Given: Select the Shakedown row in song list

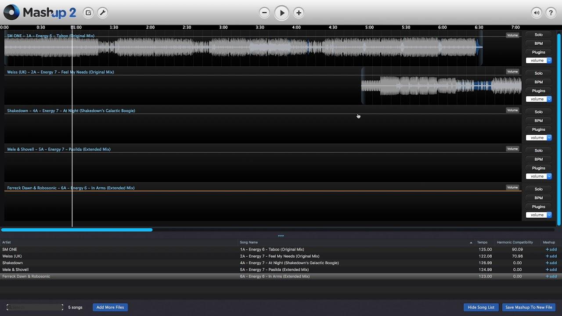Looking at the screenshot, I should (x=281, y=263).
